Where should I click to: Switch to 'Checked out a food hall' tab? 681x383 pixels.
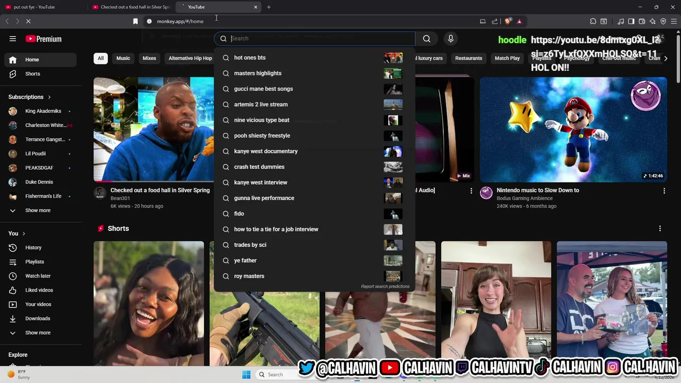(x=130, y=7)
